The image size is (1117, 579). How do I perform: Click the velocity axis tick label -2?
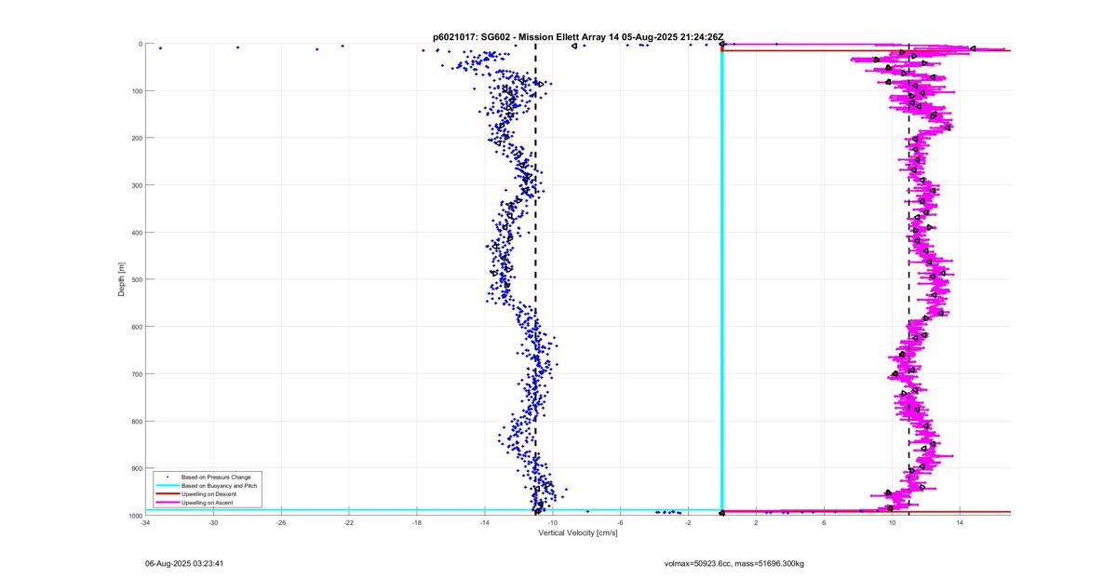tap(688, 523)
